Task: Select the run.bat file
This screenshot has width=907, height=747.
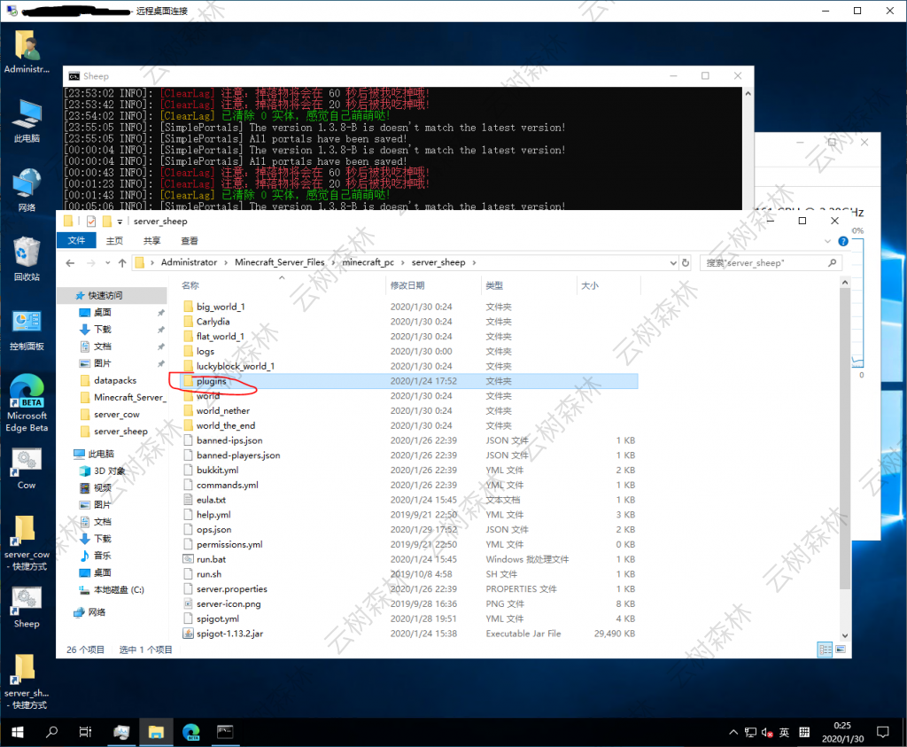Action: [x=211, y=559]
